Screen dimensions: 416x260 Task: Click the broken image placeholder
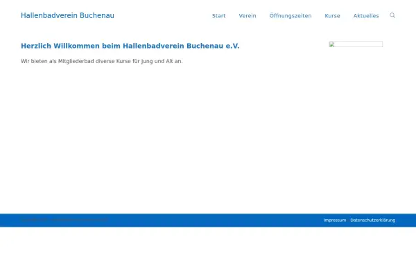(x=356, y=44)
